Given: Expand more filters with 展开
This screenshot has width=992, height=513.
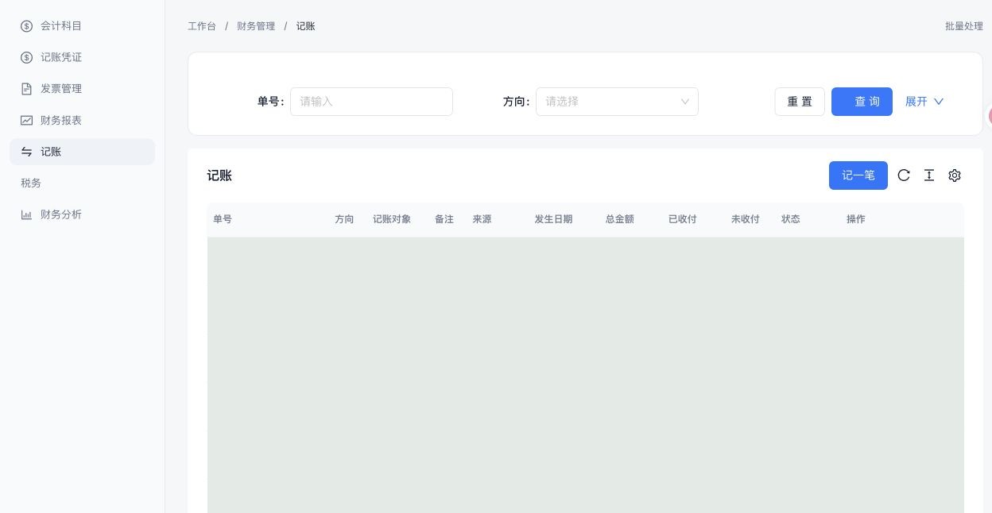Looking at the screenshot, I should click(924, 102).
